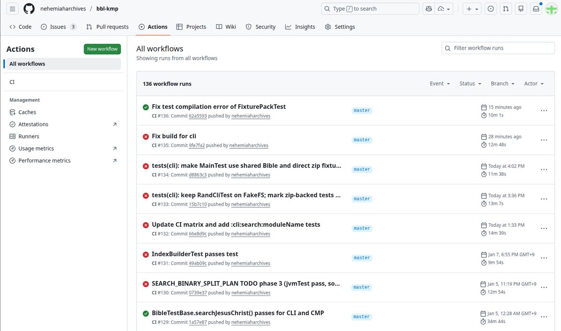Click failed status icon of IndexBuilderTest run
Viewport: 561px width, 331px height.
[146, 254]
